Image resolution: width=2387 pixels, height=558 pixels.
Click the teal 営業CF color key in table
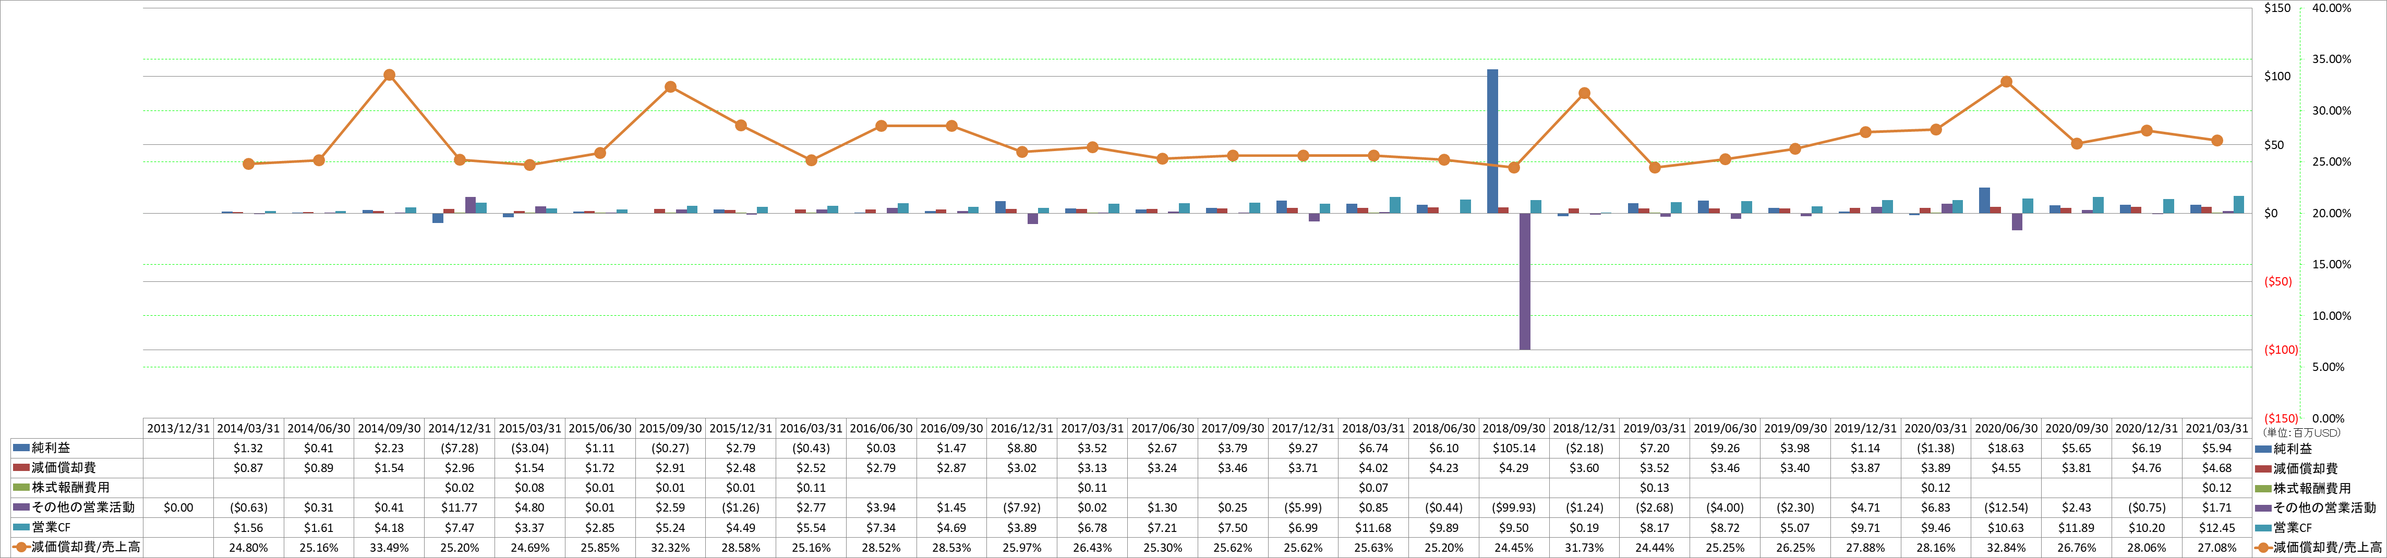tap(21, 527)
